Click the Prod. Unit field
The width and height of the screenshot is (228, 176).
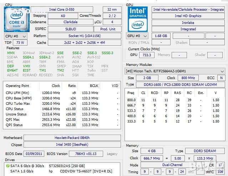(x=107, y=29)
